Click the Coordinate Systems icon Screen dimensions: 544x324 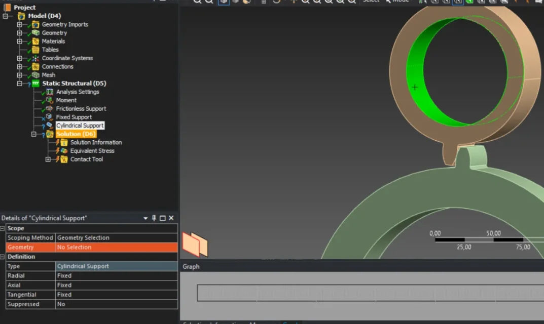pyautogui.click(x=35, y=58)
